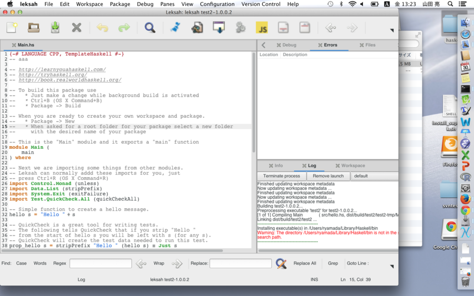Click the editor vertical scrollbar thumb
The height and width of the screenshot is (296, 474).
(254, 103)
